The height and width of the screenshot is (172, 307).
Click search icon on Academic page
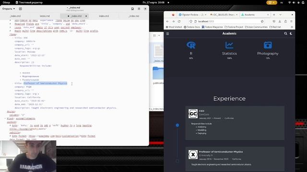coord(286,33)
